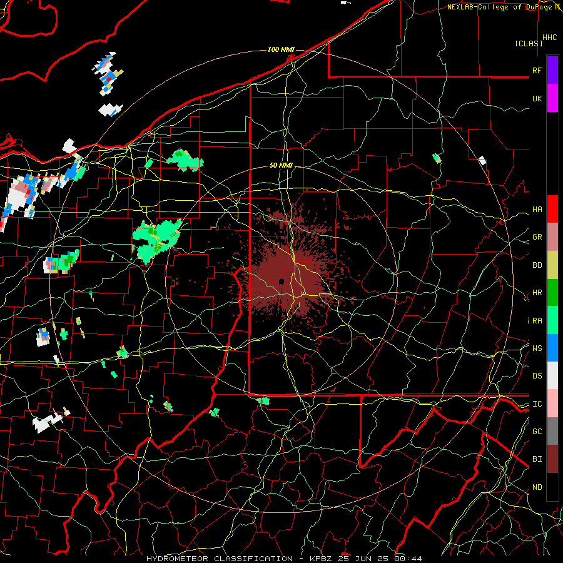Viewport: 563px width, 563px height.
Task: Click the WS legend label
Action: [537, 348]
